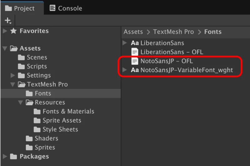
Task: Select the Fonts & Materials folder
Action: pos(64,112)
